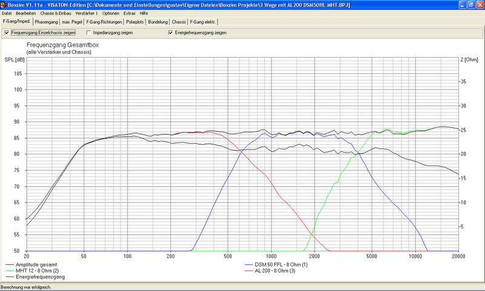Show the Polarplots tab
This screenshot has height=291, width=485.
pos(133,22)
